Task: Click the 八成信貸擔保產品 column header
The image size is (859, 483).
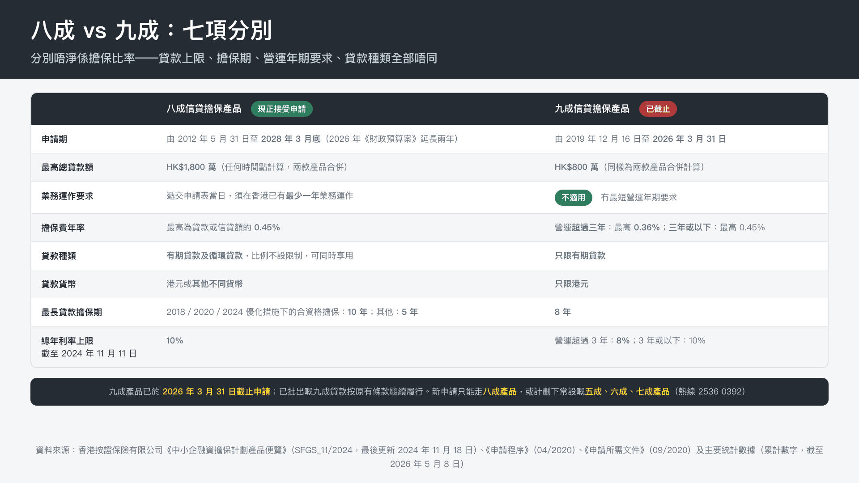Action: 204,109
